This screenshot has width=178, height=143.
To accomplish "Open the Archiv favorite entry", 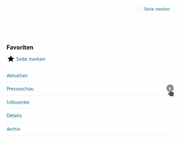I will click(x=14, y=129).
